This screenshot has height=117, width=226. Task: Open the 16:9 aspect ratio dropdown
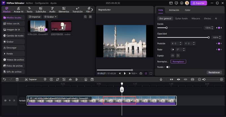(x=133, y=73)
